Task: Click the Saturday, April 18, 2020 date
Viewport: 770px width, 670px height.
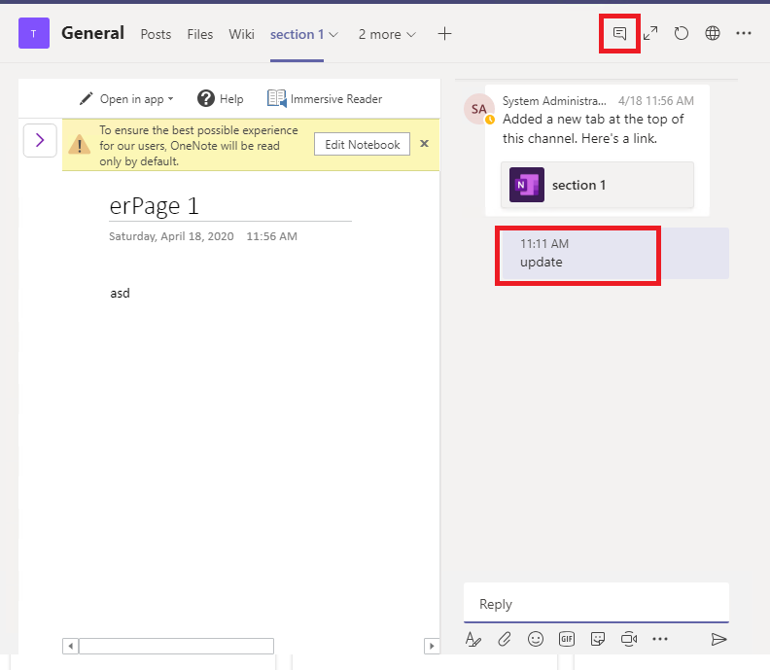Action: [171, 236]
